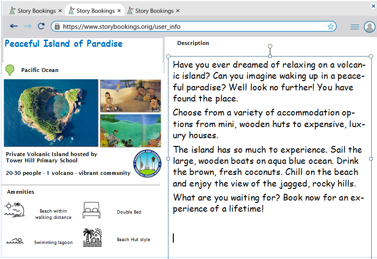
Task: Open the hamburger menu icon
Action: [x=355, y=27]
